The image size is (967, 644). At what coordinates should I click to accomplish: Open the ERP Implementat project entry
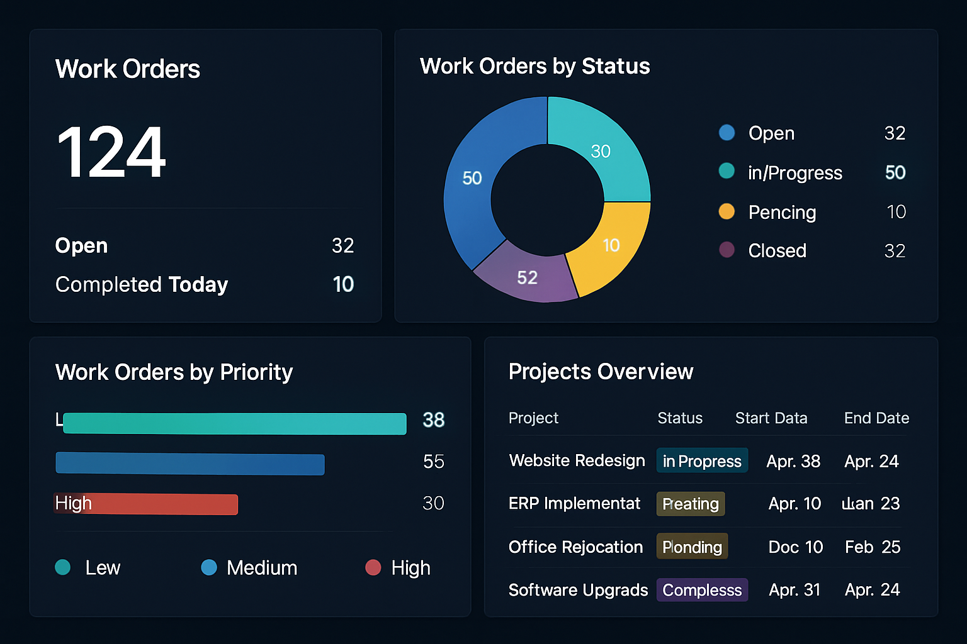pyautogui.click(x=574, y=504)
